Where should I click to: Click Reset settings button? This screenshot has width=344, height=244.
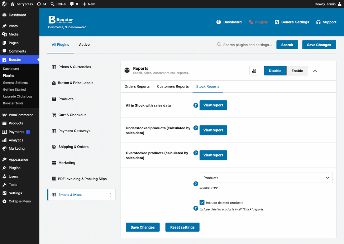click(182, 227)
